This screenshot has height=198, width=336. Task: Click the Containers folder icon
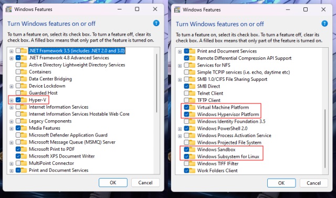[x=24, y=72]
